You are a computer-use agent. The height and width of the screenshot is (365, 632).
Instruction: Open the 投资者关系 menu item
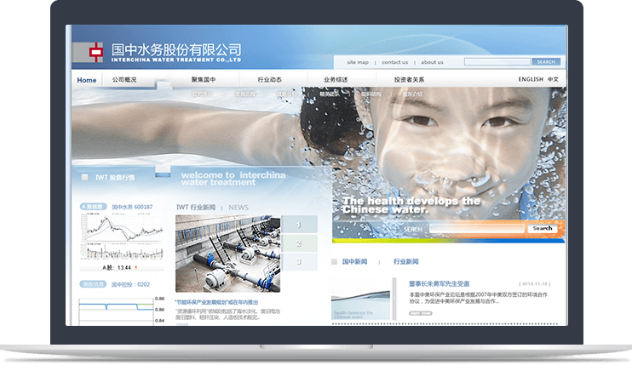point(409,80)
